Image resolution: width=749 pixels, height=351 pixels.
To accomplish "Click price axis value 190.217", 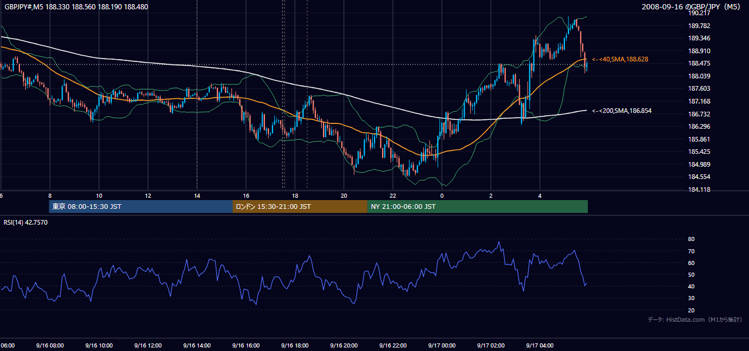I will [x=699, y=13].
